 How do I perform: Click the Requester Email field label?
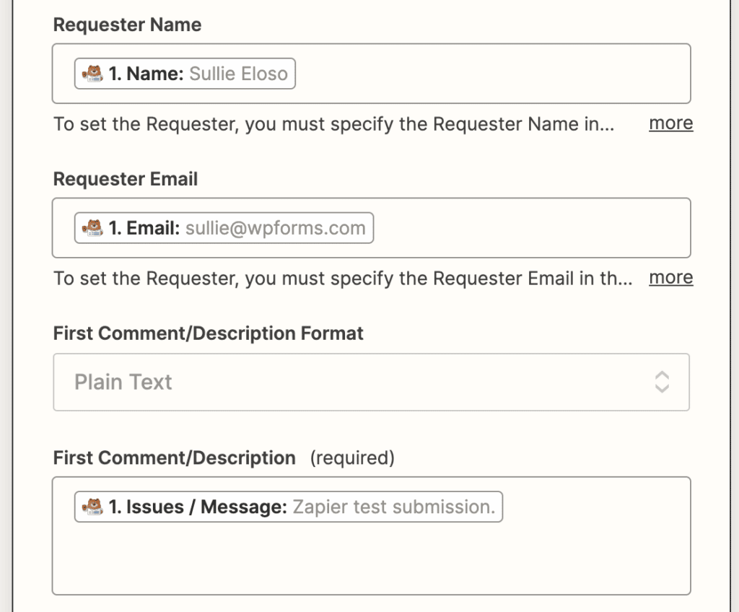(126, 179)
